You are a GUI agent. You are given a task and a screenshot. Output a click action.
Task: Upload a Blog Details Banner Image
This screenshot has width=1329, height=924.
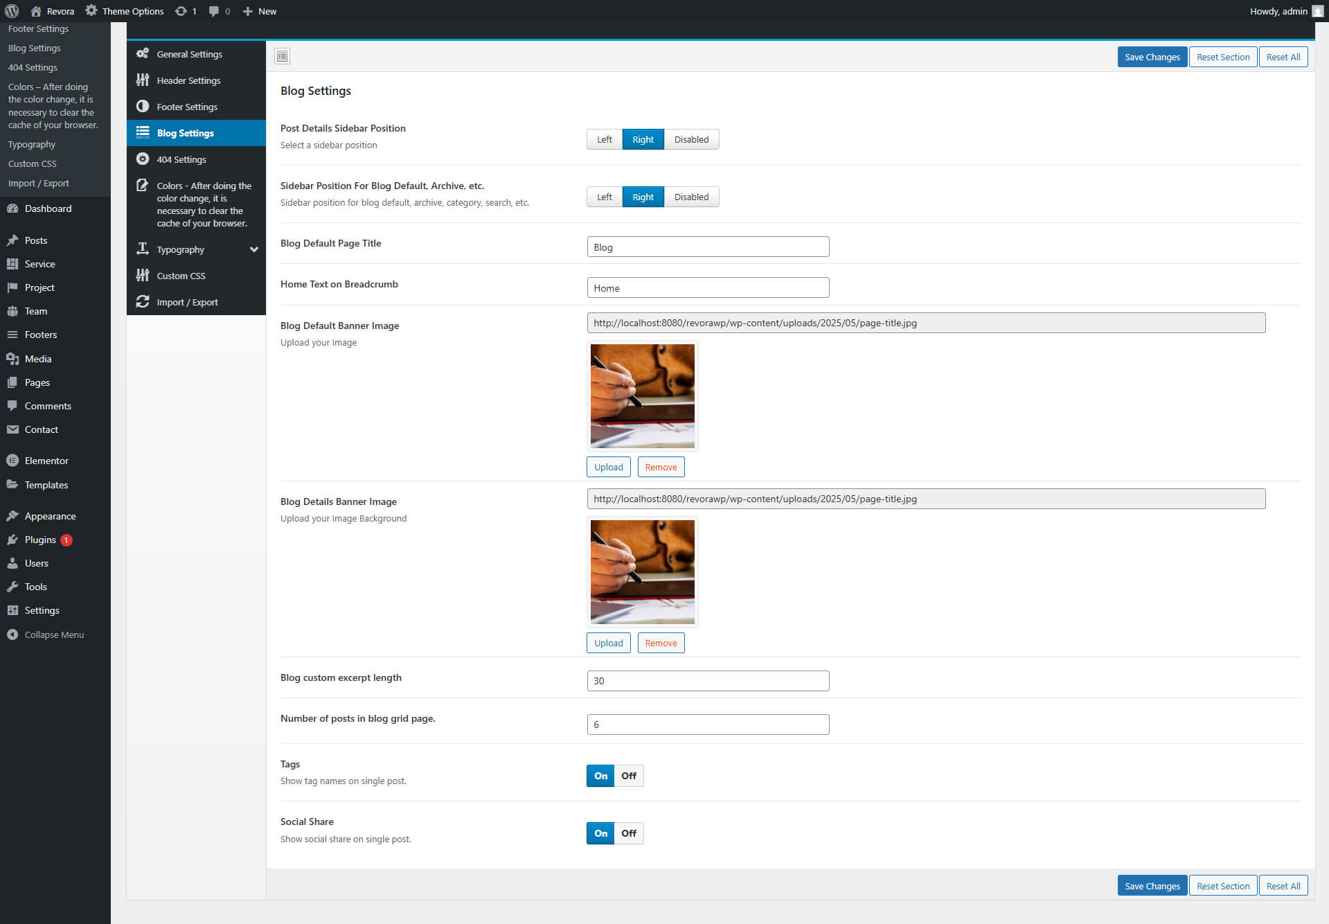pyautogui.click(x=609, y=643)
